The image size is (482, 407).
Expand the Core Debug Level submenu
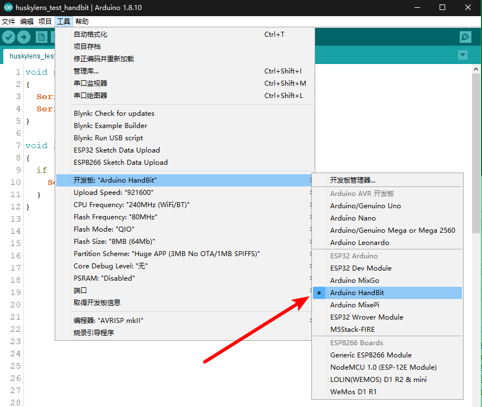pyautogui.click(x=185, y=266)
